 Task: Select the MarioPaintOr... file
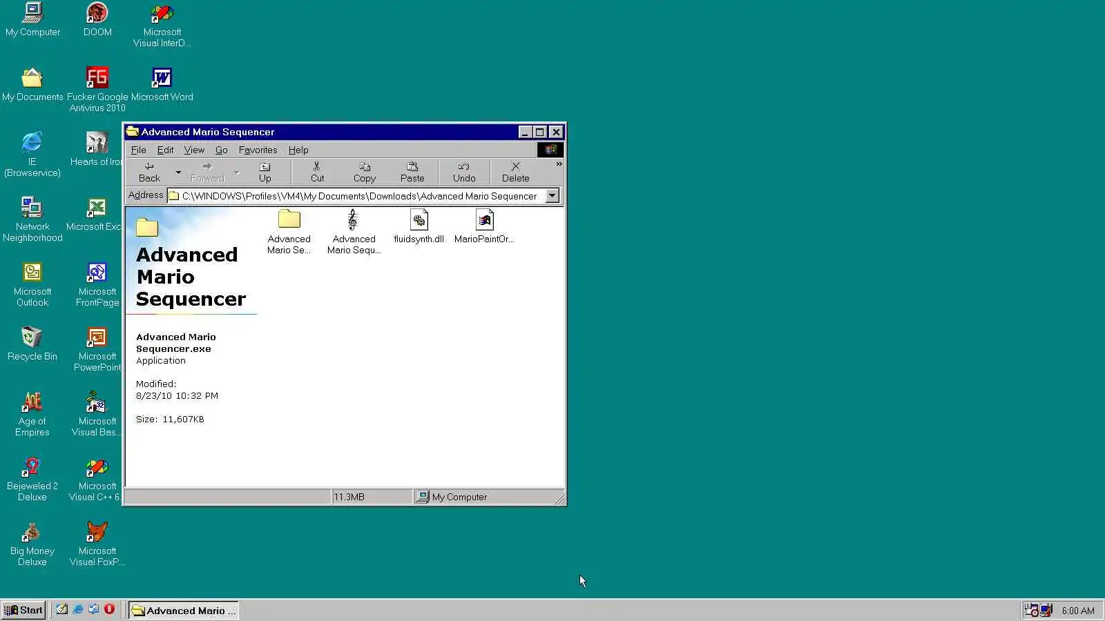[x=484, y=227]
